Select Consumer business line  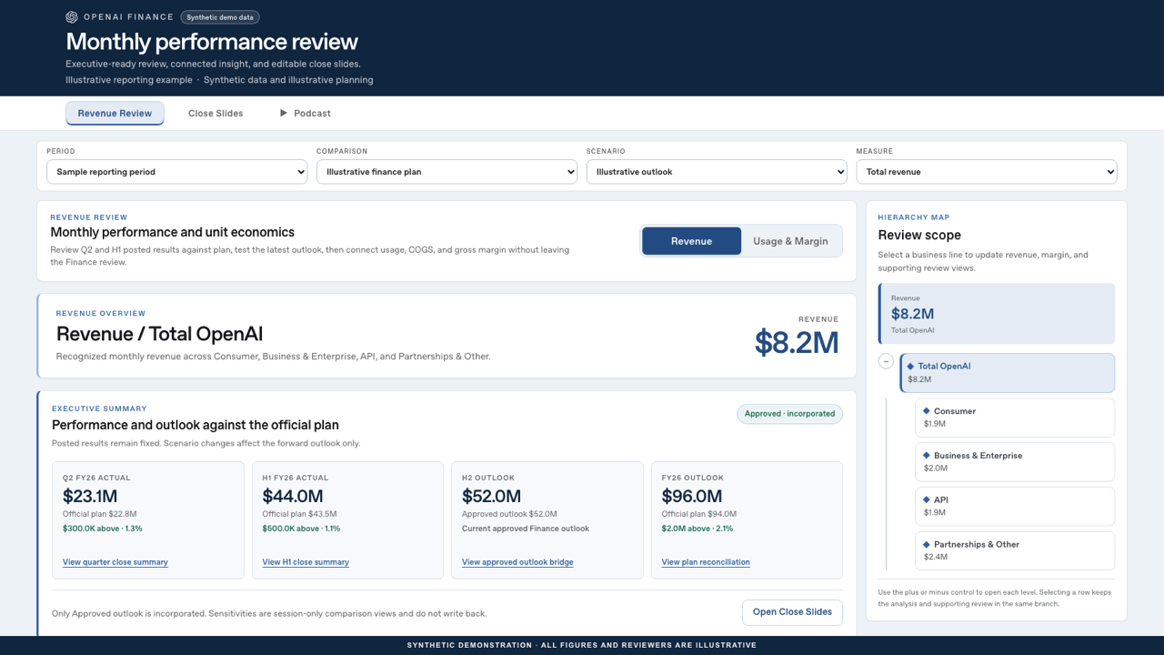[1015, 418]
